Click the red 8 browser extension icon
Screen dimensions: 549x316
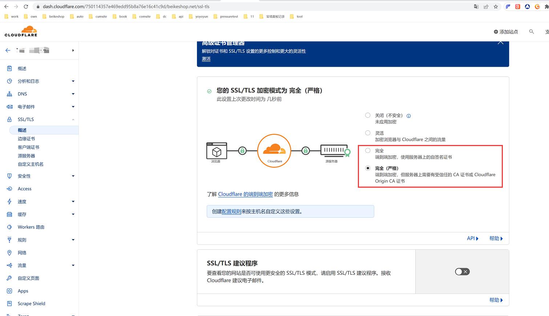pyautogui.click(x=518, y=7)
